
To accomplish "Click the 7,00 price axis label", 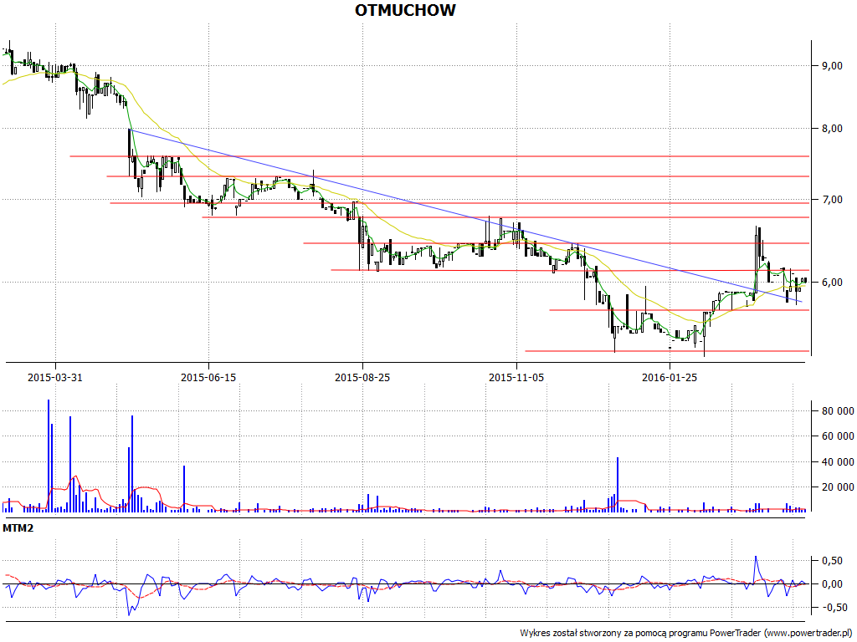I will [x=832, y=199].
